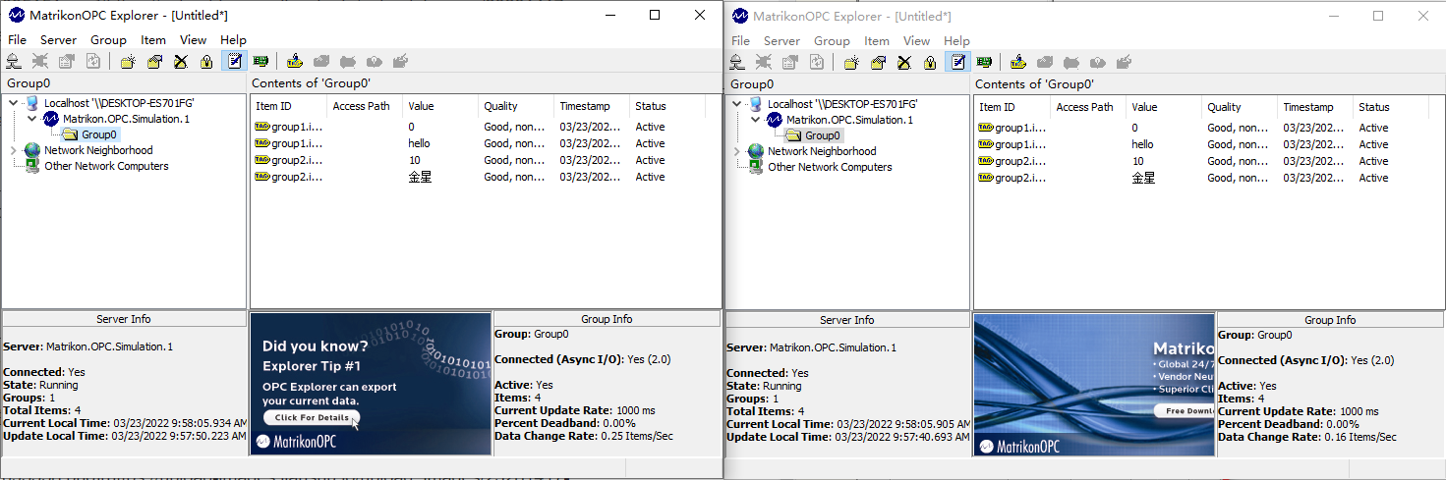
Task: Toggle lightbulb group-active icon in right window
Action: pos(930,62)
